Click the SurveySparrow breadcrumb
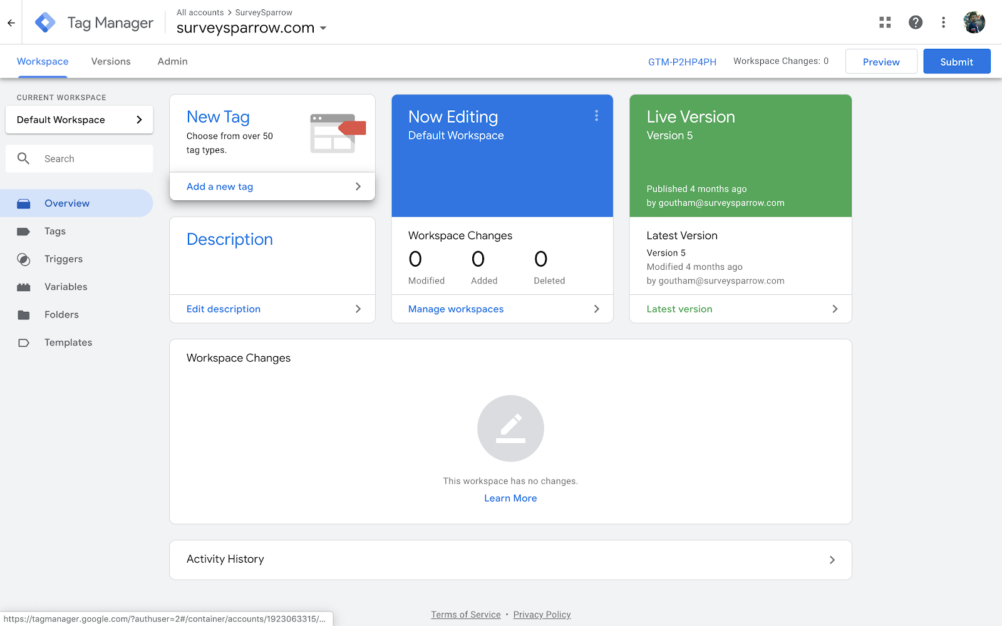This screenshot has height=626, width=1002. coord(264,13)
